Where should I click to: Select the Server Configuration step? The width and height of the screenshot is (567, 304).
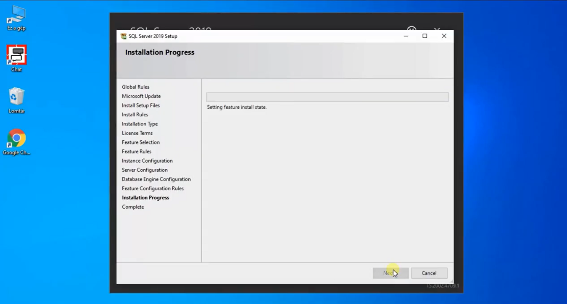pos(145,170)
